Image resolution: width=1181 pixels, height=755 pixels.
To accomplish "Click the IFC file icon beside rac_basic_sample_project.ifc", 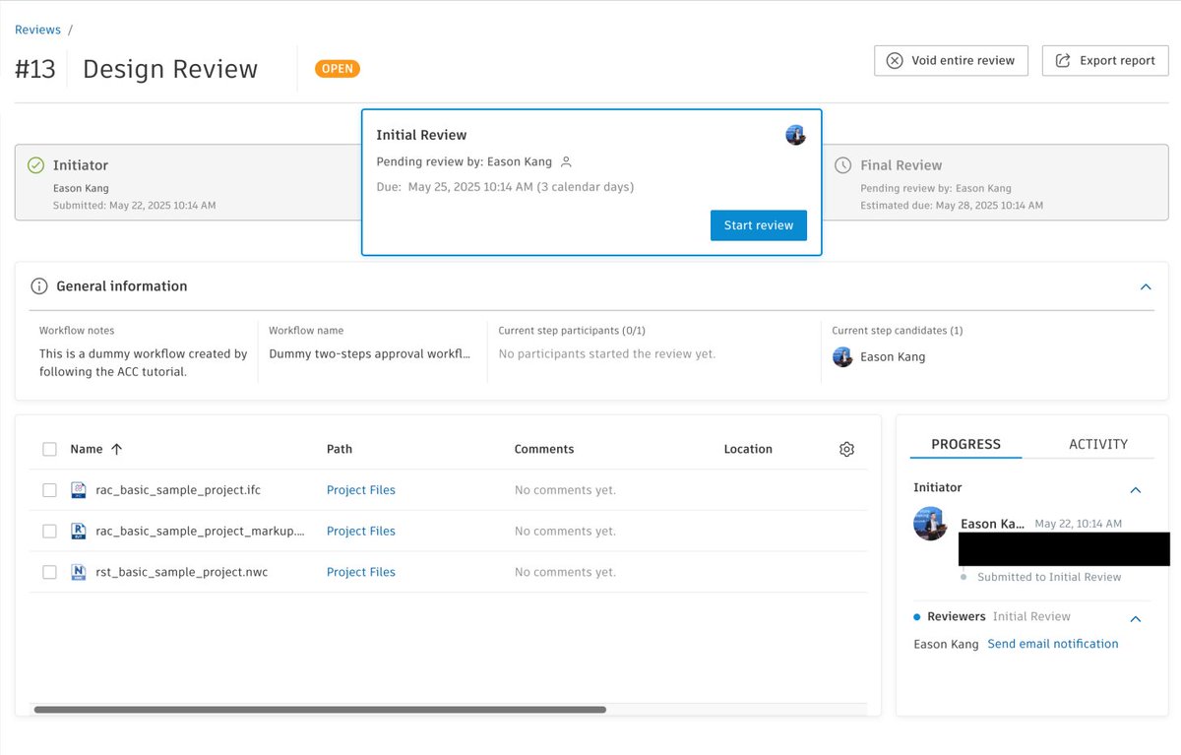I will pyautogui.click(x=81, y=489).
